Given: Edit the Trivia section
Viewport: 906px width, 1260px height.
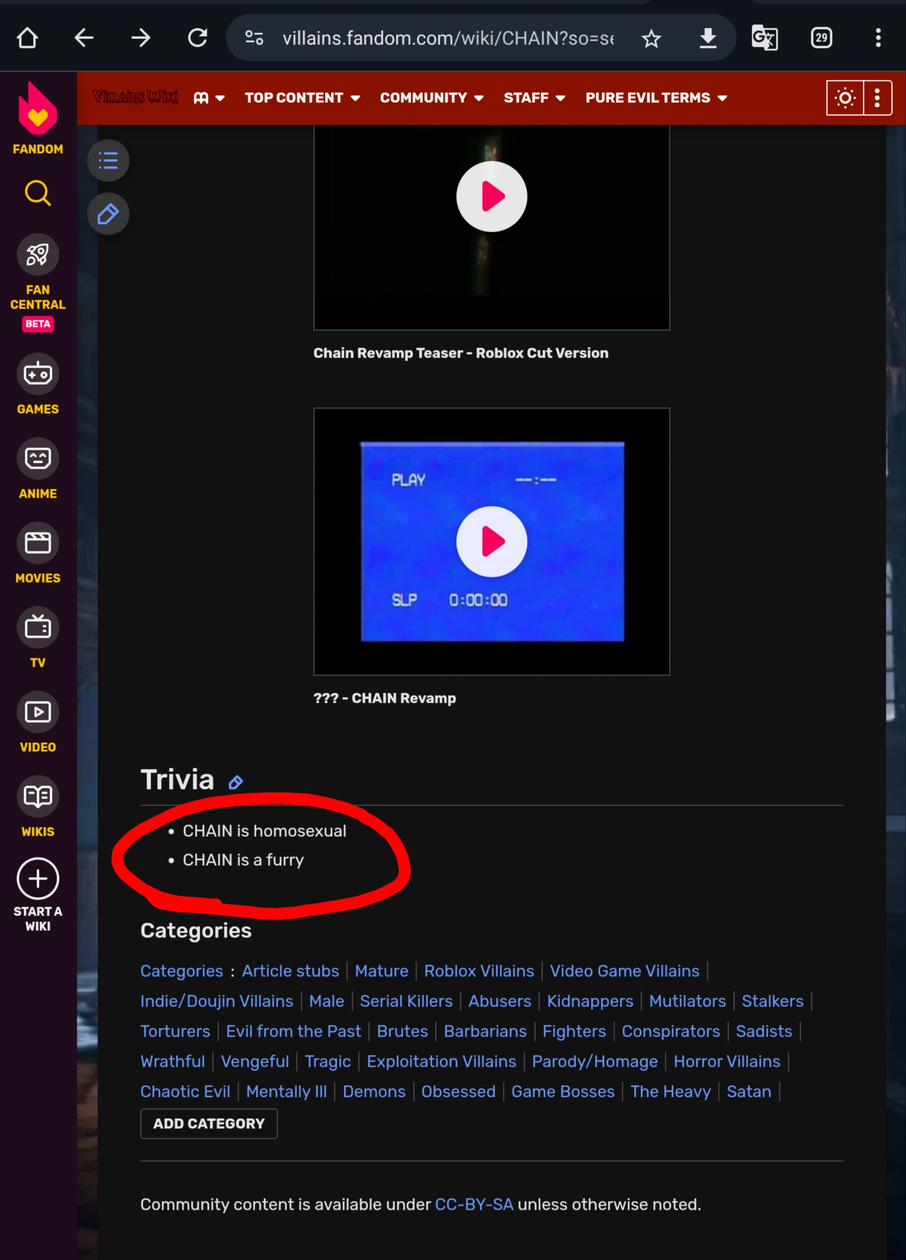Looking at the screenshot, I should pyautogui.click(x=236, y=782).
